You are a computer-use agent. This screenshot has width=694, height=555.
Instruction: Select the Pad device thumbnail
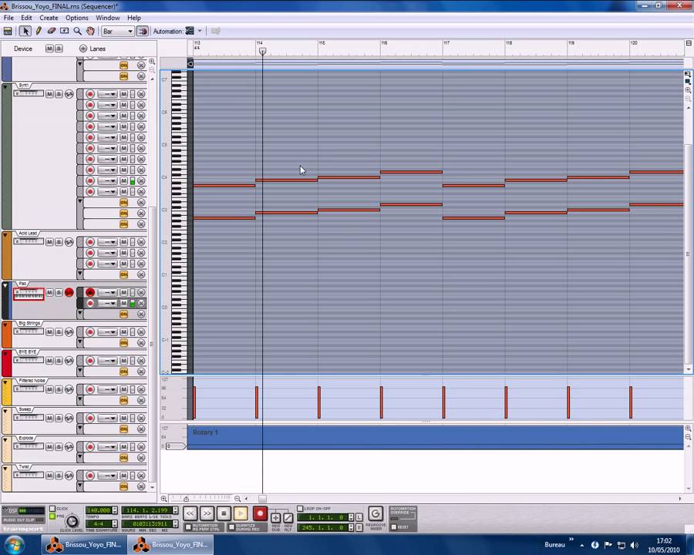click(29, 294)
